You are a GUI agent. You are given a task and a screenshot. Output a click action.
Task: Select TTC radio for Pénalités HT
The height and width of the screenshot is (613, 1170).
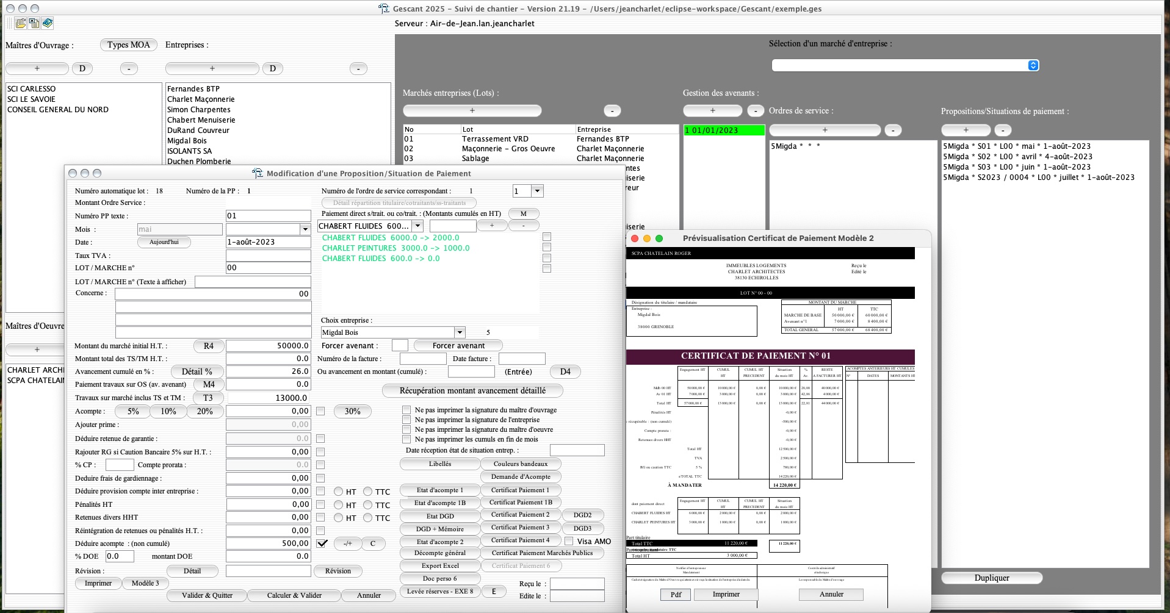[x=367, y=505]
